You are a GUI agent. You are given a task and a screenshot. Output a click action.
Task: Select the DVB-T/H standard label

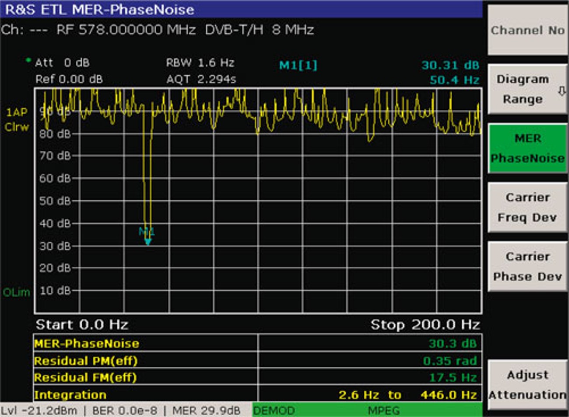point(234,30)
